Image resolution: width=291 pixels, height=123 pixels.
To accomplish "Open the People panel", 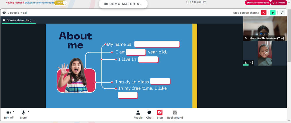I will [138, 115].
